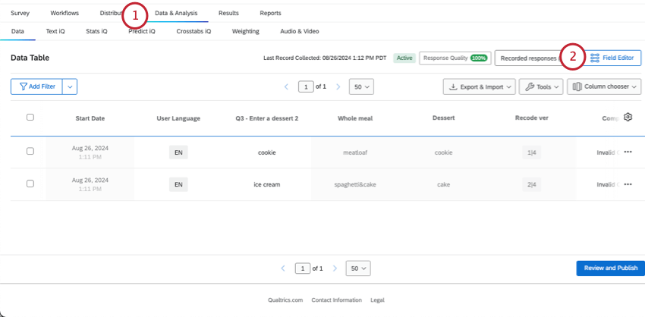Open the Reports tab
This screenshot has width=645, height=317.
pyautogui.click(x=270, y=13)
